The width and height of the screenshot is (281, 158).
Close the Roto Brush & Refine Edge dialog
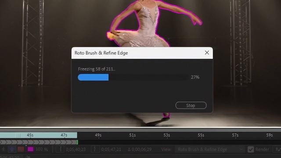207,53
